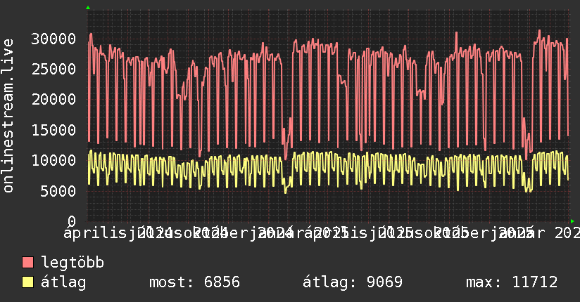The height and width of the screenshot is (302, 580).
Task: Click the pink legtöbb legend swatch
Action: tap(27, 263)
